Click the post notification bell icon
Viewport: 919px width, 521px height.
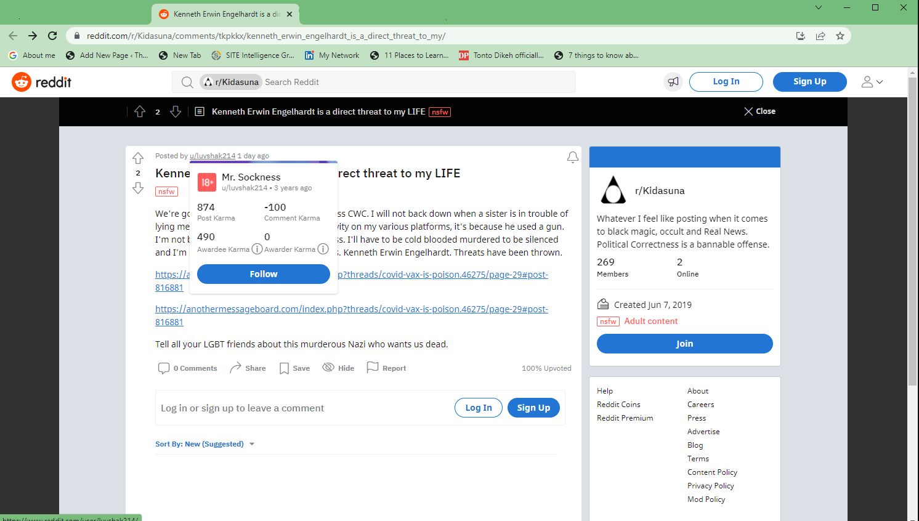click(572, 158)
